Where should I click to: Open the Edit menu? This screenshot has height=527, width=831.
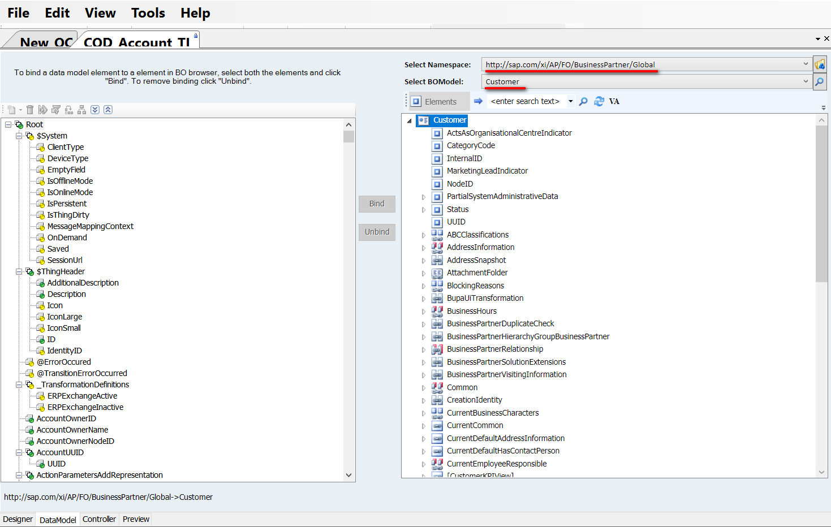click(x=57, y=13)
